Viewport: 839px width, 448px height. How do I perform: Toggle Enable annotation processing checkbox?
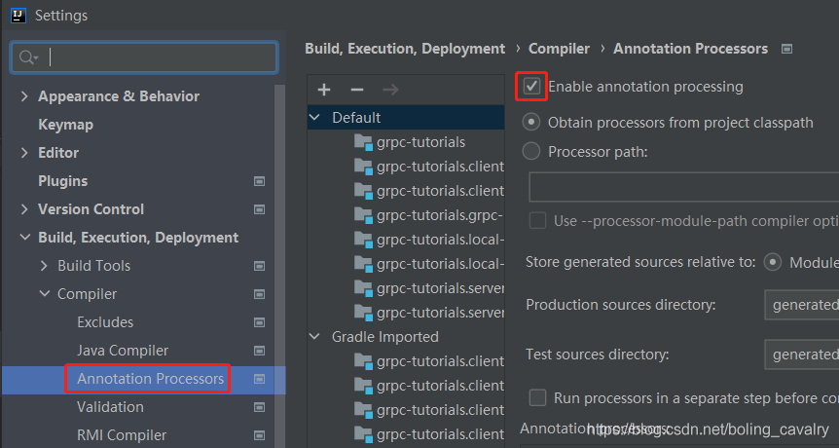(x=531, y=86)
